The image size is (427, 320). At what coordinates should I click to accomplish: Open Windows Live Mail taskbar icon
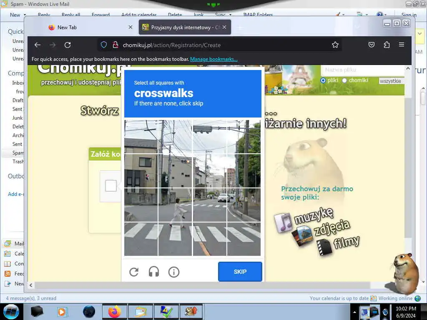(x=140, y=312)
